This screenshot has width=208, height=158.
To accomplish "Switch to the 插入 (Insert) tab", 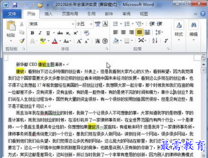I will coord(48,14).
